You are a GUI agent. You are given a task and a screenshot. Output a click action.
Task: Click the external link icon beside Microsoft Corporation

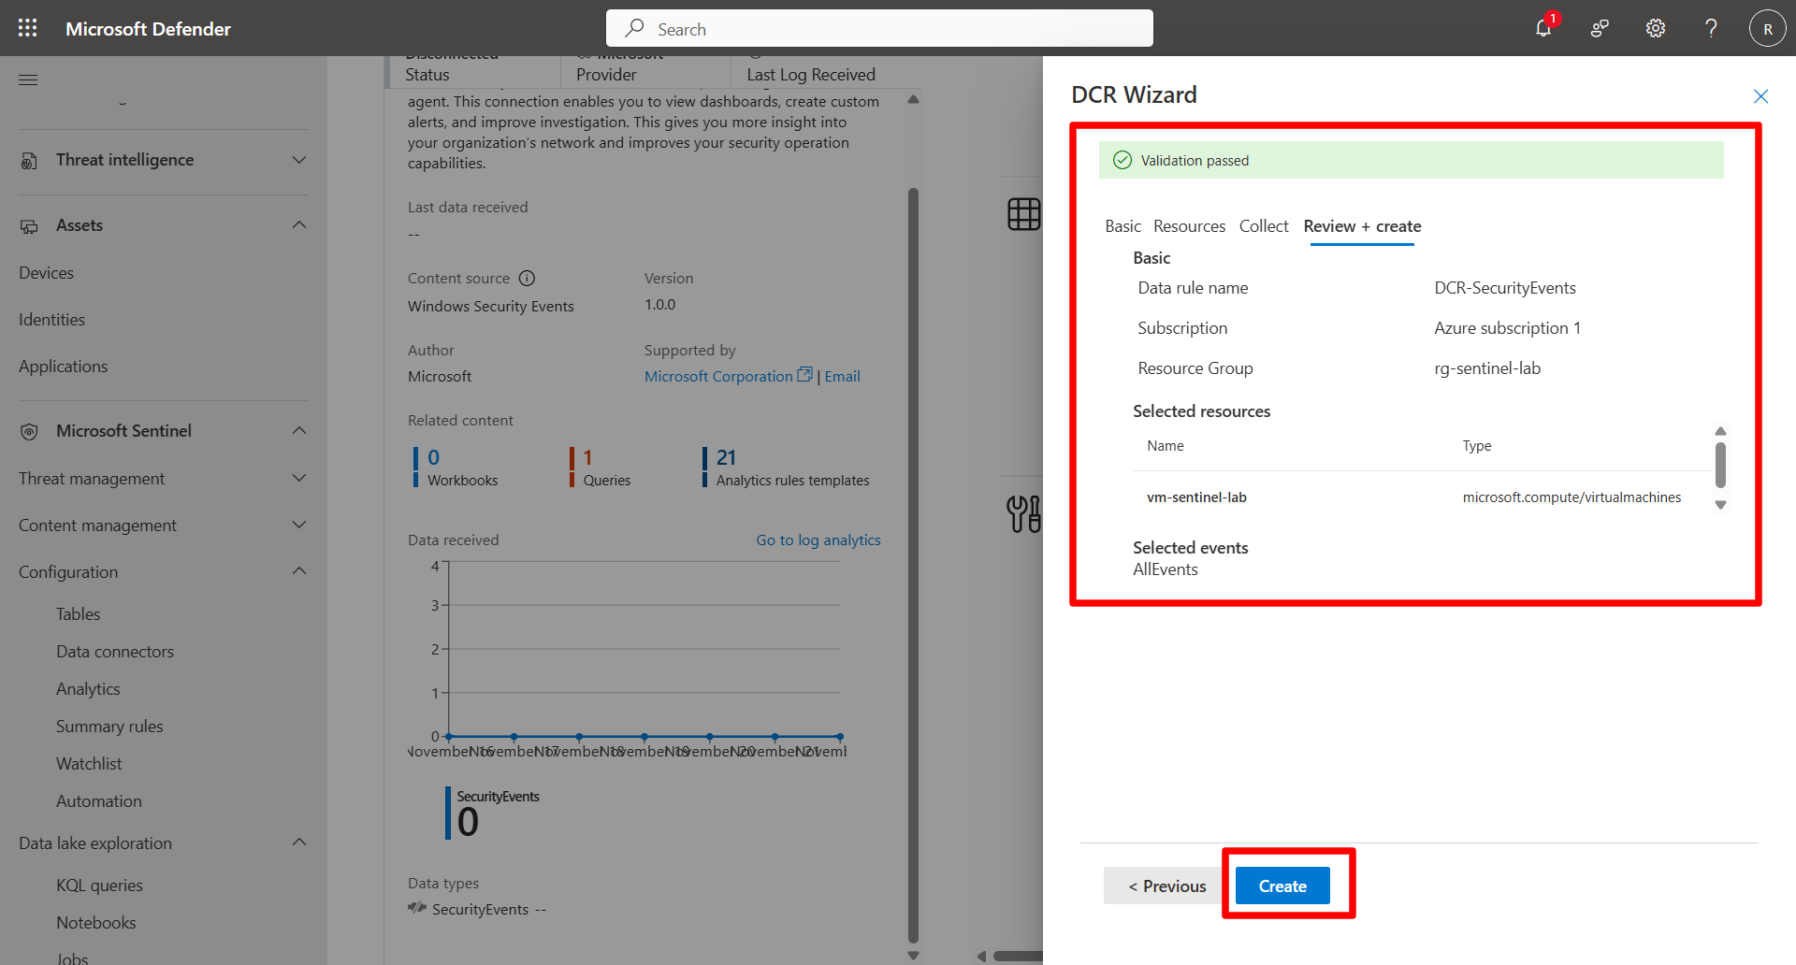point(804,375)
